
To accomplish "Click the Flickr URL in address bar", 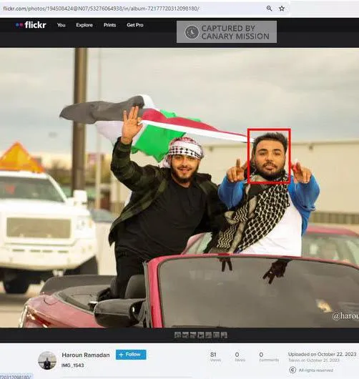I will point(102,9).
